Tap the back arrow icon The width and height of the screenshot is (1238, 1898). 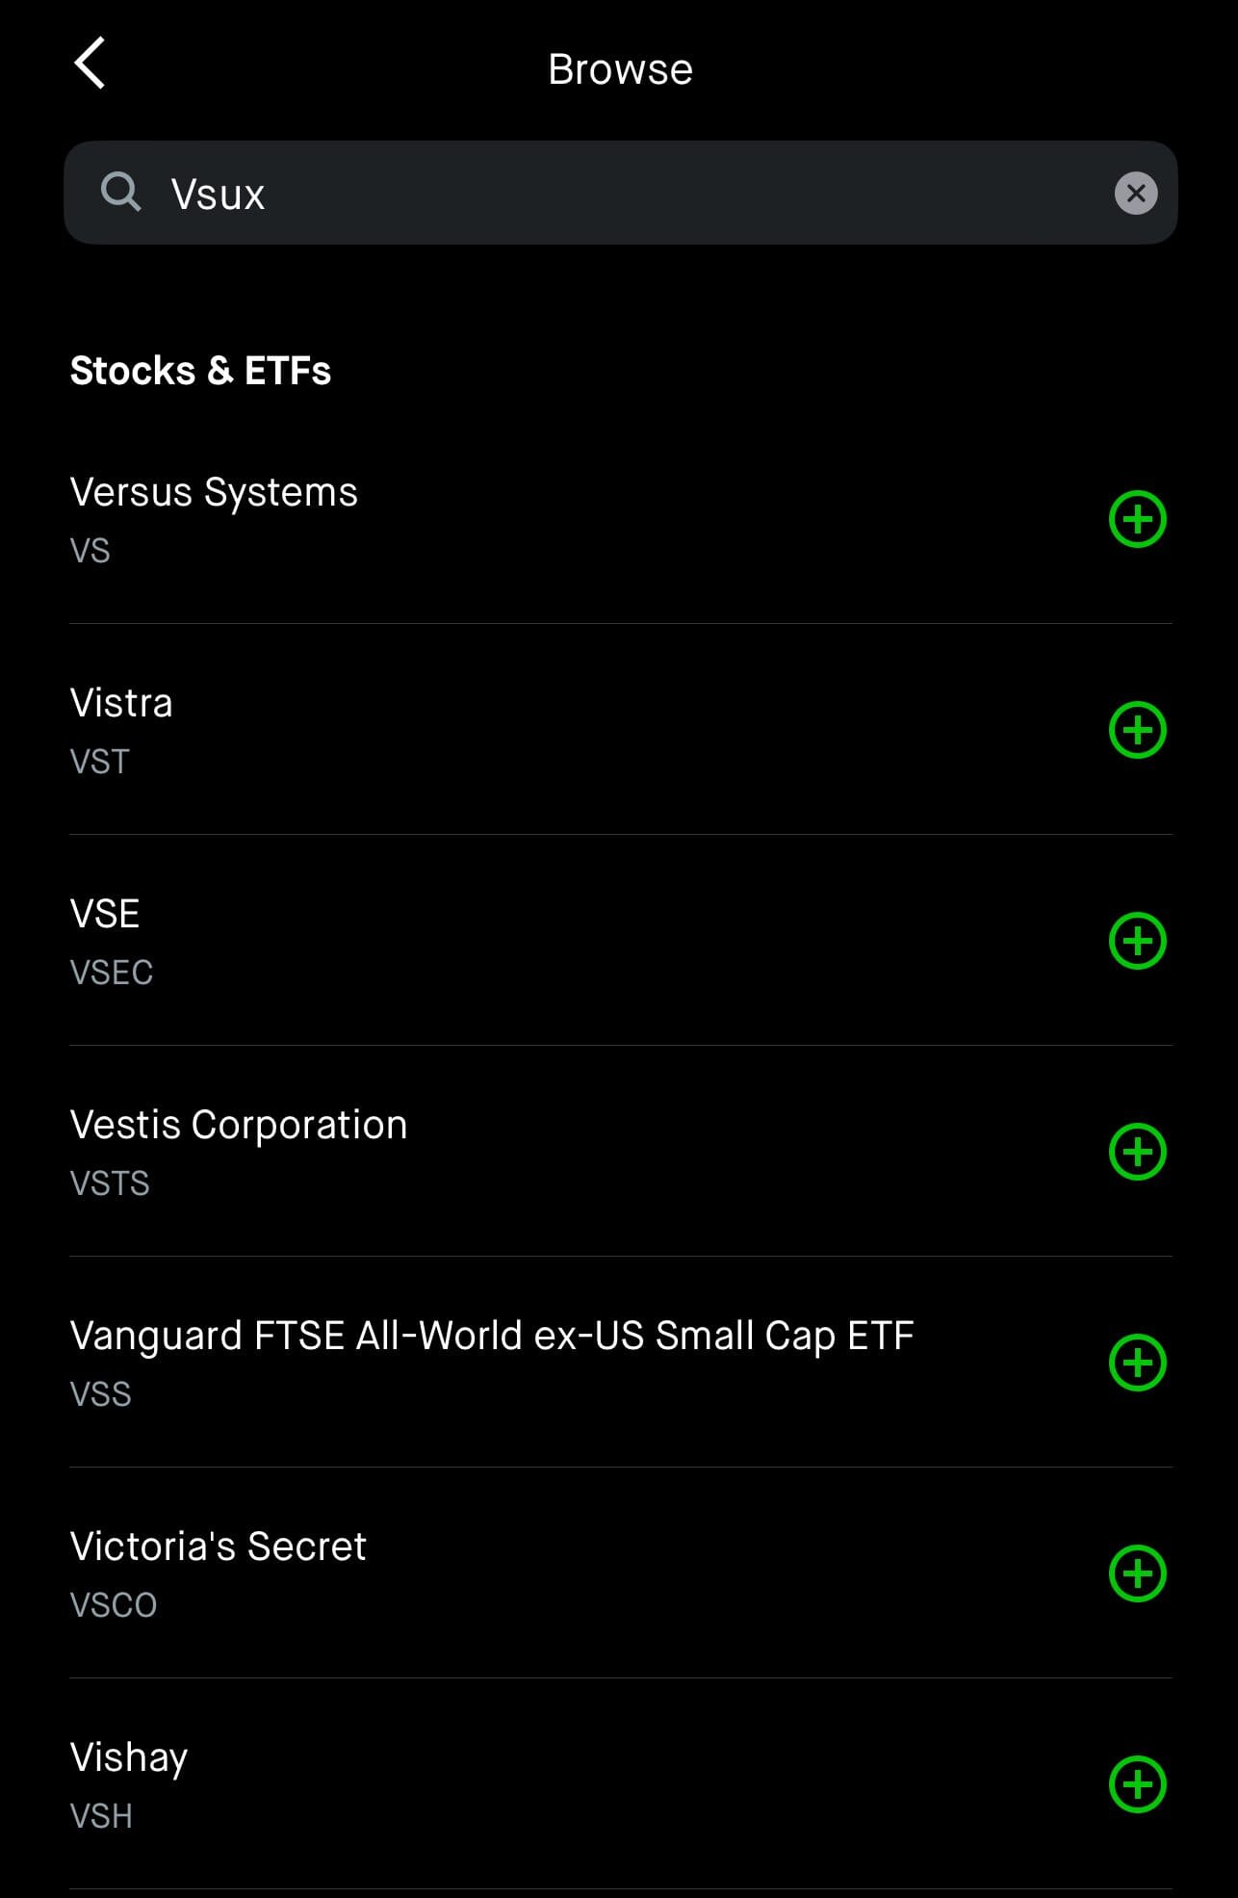click(x=90, y=65)
